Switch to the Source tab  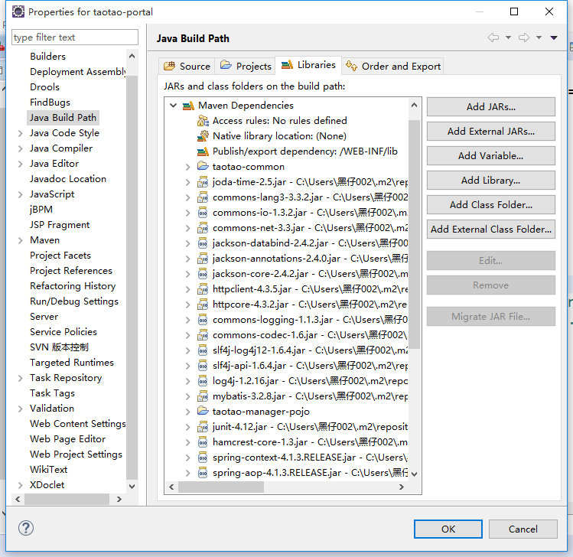tap(187, 66)
